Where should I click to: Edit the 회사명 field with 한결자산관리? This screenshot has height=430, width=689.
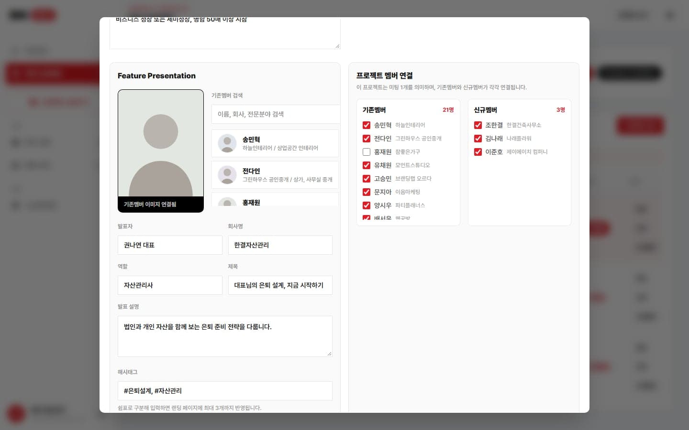[280, 245]
